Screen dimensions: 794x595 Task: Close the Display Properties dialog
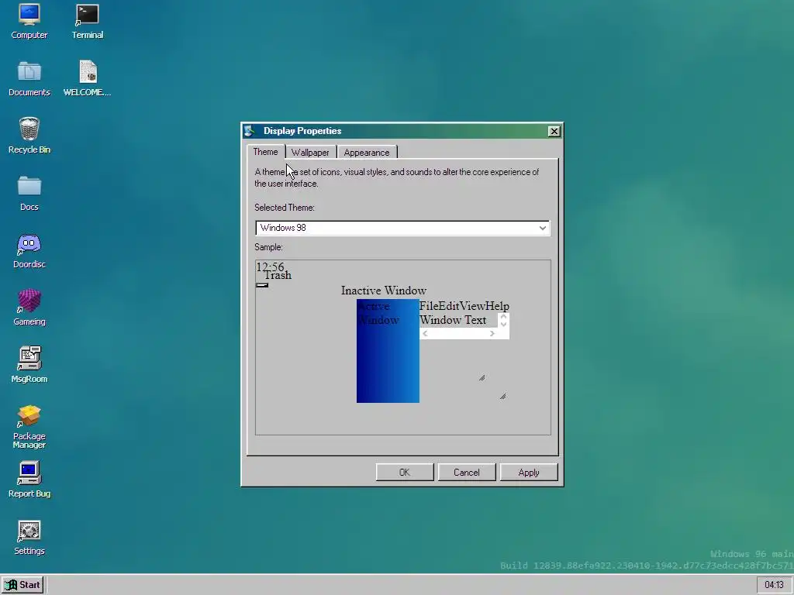pos(554,131)
